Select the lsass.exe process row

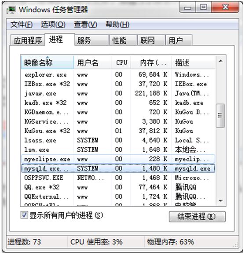point(118,140)
